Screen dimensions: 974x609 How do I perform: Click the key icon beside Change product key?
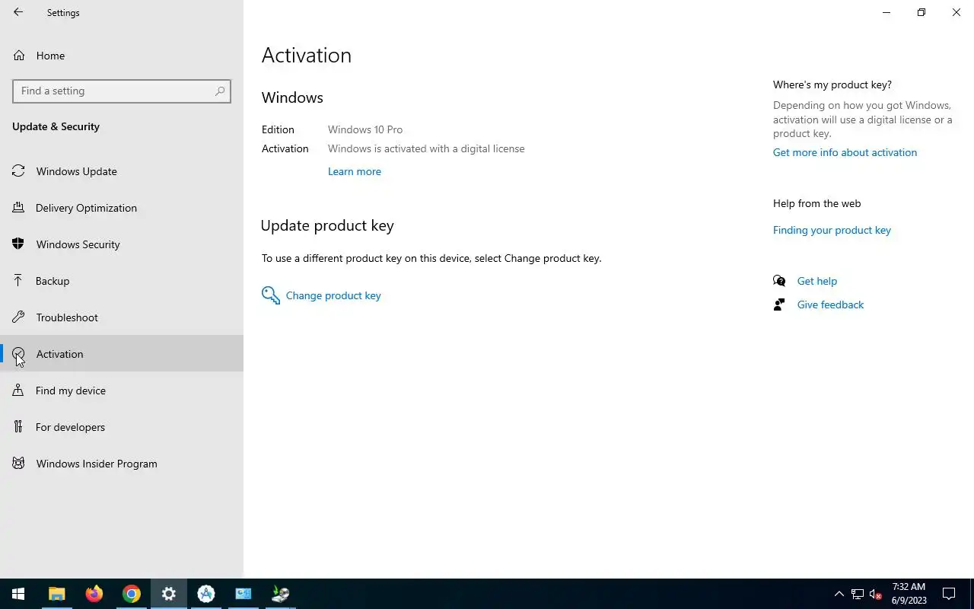(270, 295)
